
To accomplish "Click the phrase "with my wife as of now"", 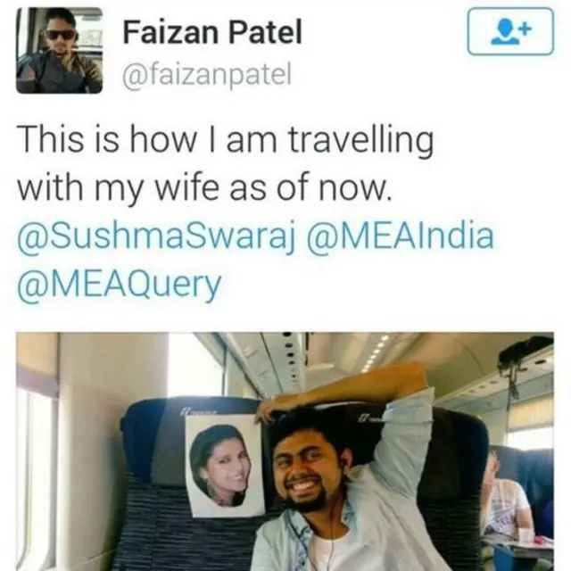I will tap(204, 188).
